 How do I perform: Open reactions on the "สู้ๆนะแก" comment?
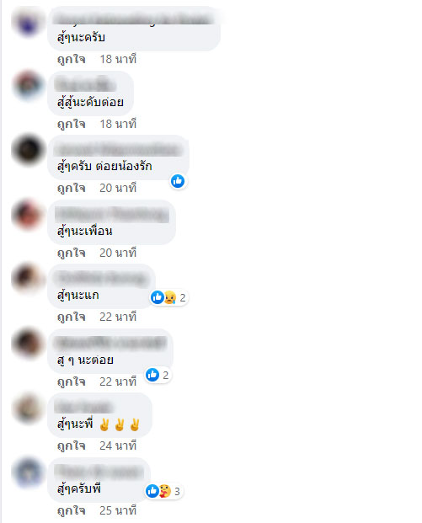(x=169, y=297)
